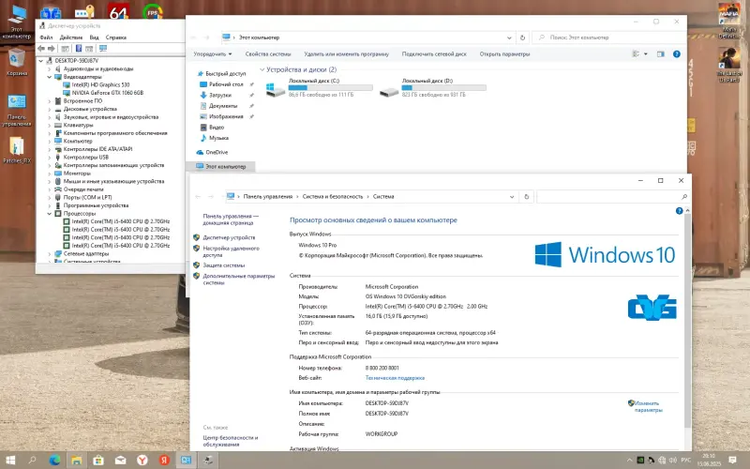The height and width of the screenshot is (469, 750).
Task: Open the Панель управления desktop shortcut
Action: tap(17, 110)
